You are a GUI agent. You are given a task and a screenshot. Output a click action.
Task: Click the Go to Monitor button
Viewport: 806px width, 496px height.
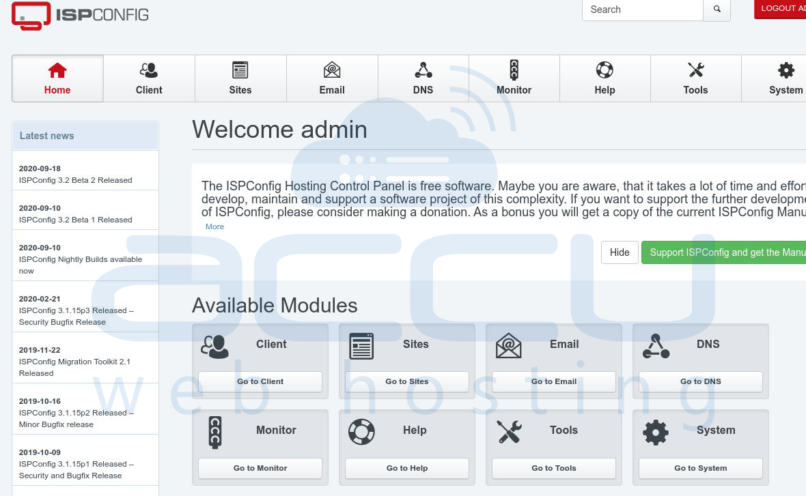260,468
